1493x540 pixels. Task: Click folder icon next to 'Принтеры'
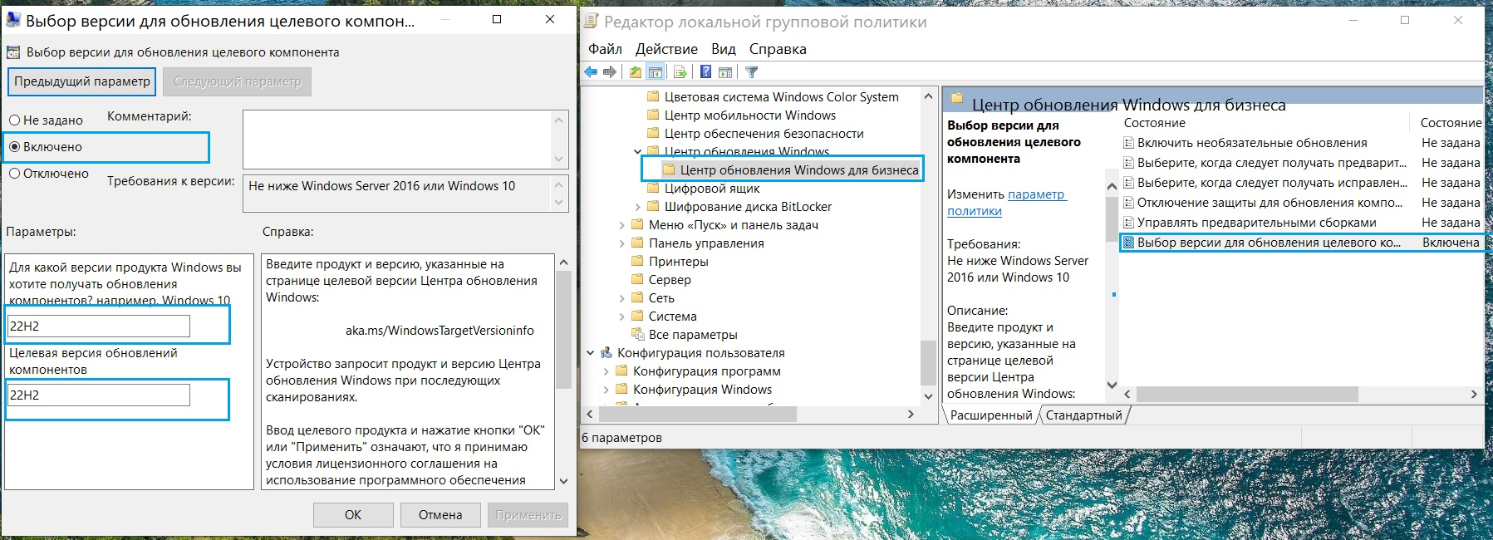tap(637, 262)
